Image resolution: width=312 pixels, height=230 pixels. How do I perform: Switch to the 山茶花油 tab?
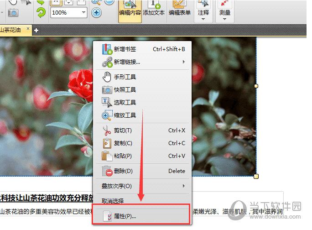point(10,30)
